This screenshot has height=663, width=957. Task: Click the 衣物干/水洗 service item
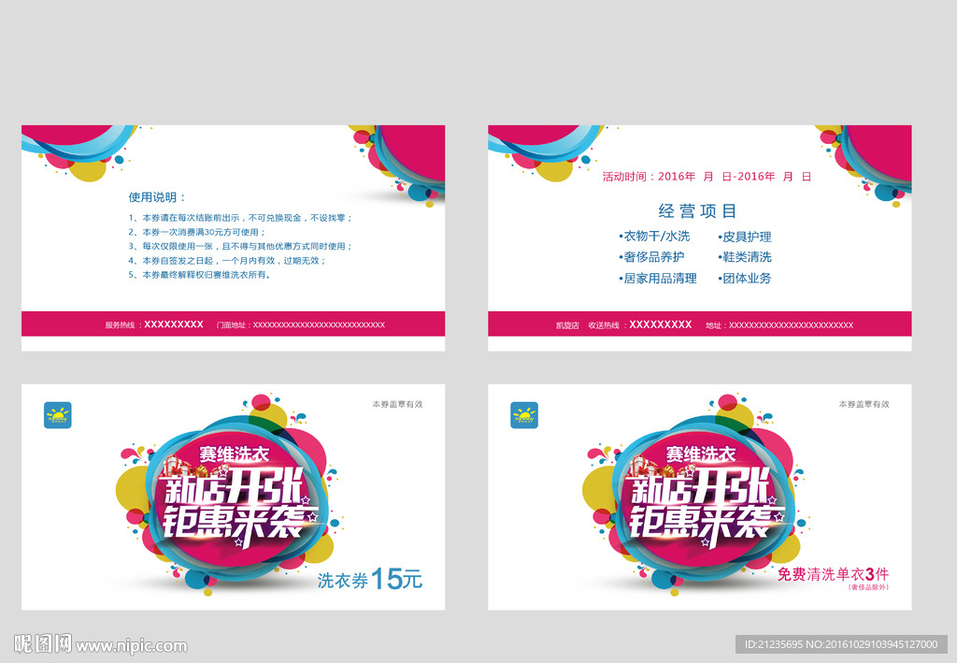(x=654, y=237)
